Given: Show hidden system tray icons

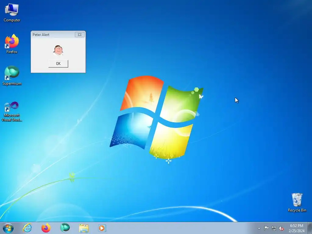Looking at the screenshot, I should (x=259, y=228).
